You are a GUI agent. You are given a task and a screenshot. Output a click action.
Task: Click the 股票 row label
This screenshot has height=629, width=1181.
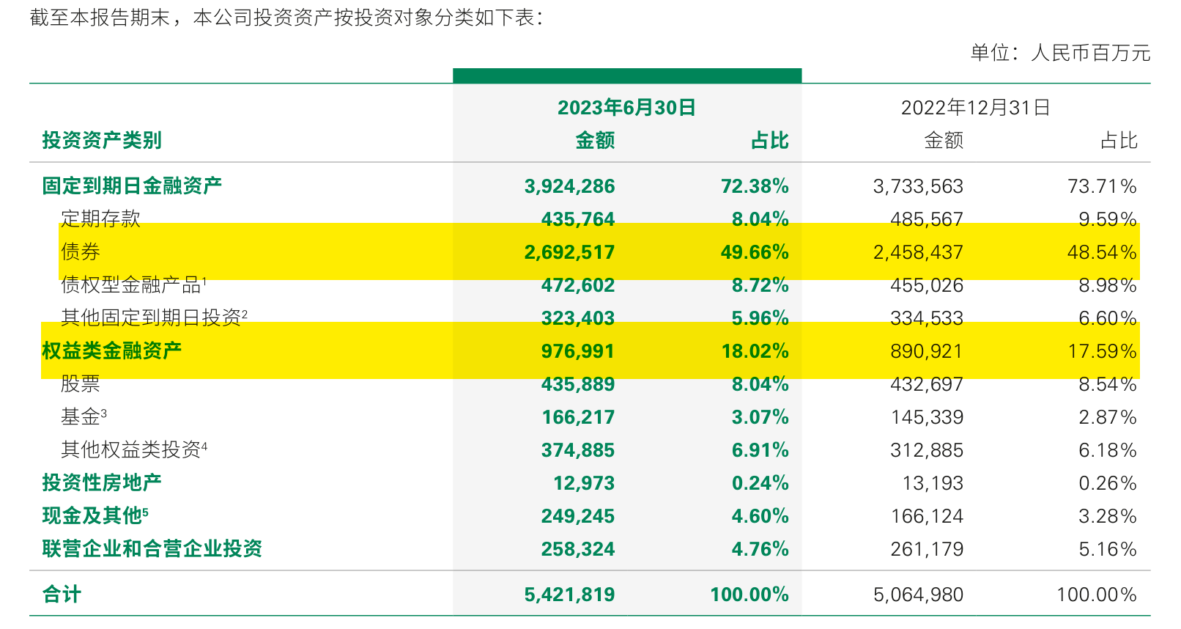point(81,383)
